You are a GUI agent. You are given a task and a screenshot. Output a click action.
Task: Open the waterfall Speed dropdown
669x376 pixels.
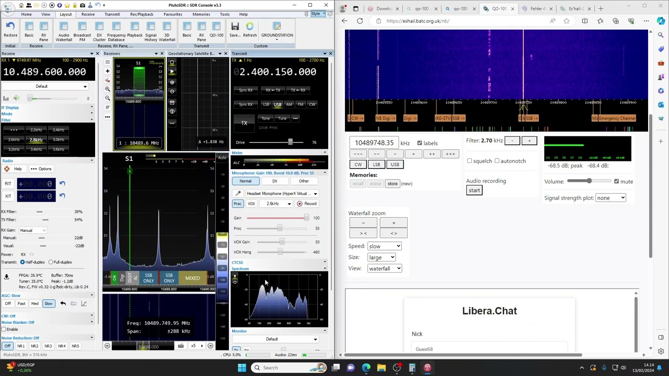pos(384,246)
